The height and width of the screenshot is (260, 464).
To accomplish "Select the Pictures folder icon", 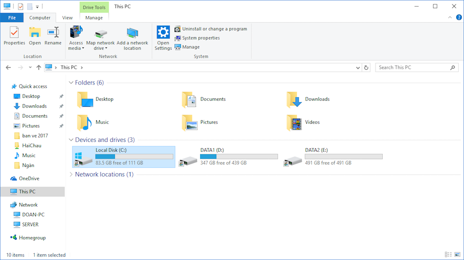I will [x=189, y=123].
